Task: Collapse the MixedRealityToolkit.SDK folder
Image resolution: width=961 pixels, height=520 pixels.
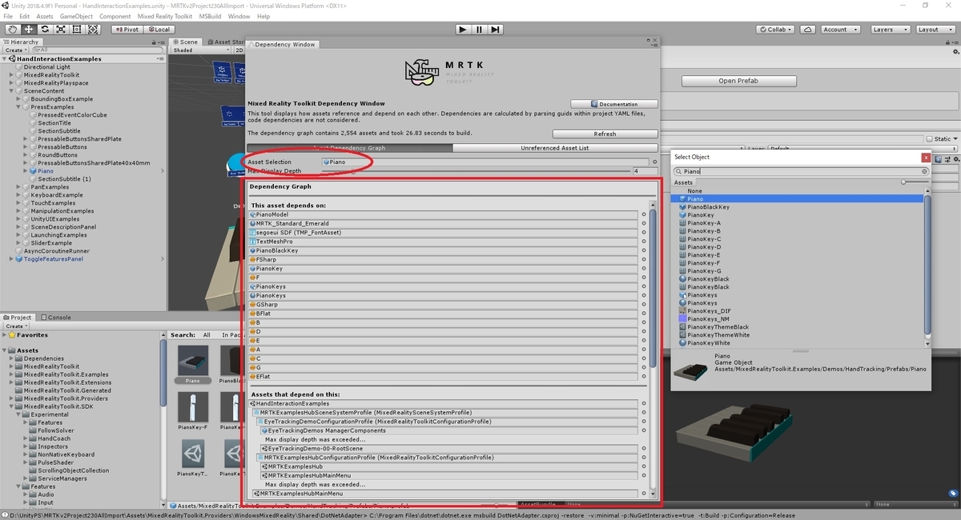Action: click(x=12, y=406)
